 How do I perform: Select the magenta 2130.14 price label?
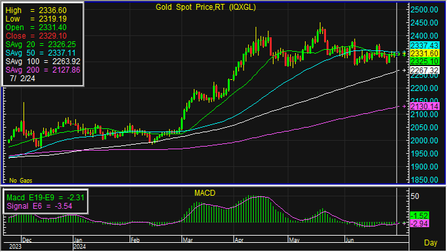pos(425,106)
